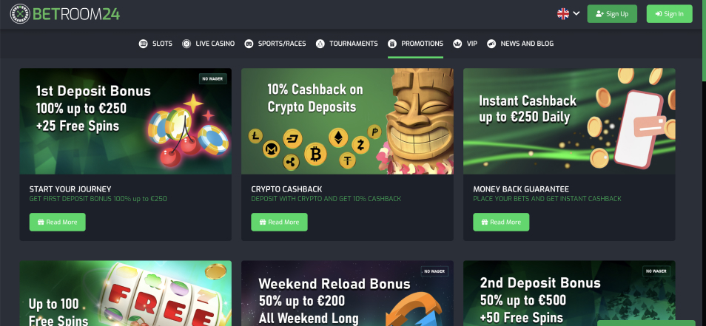Expand the language selector chevron
The height and width of the screenshot is (326, 706).
[576, 14]
